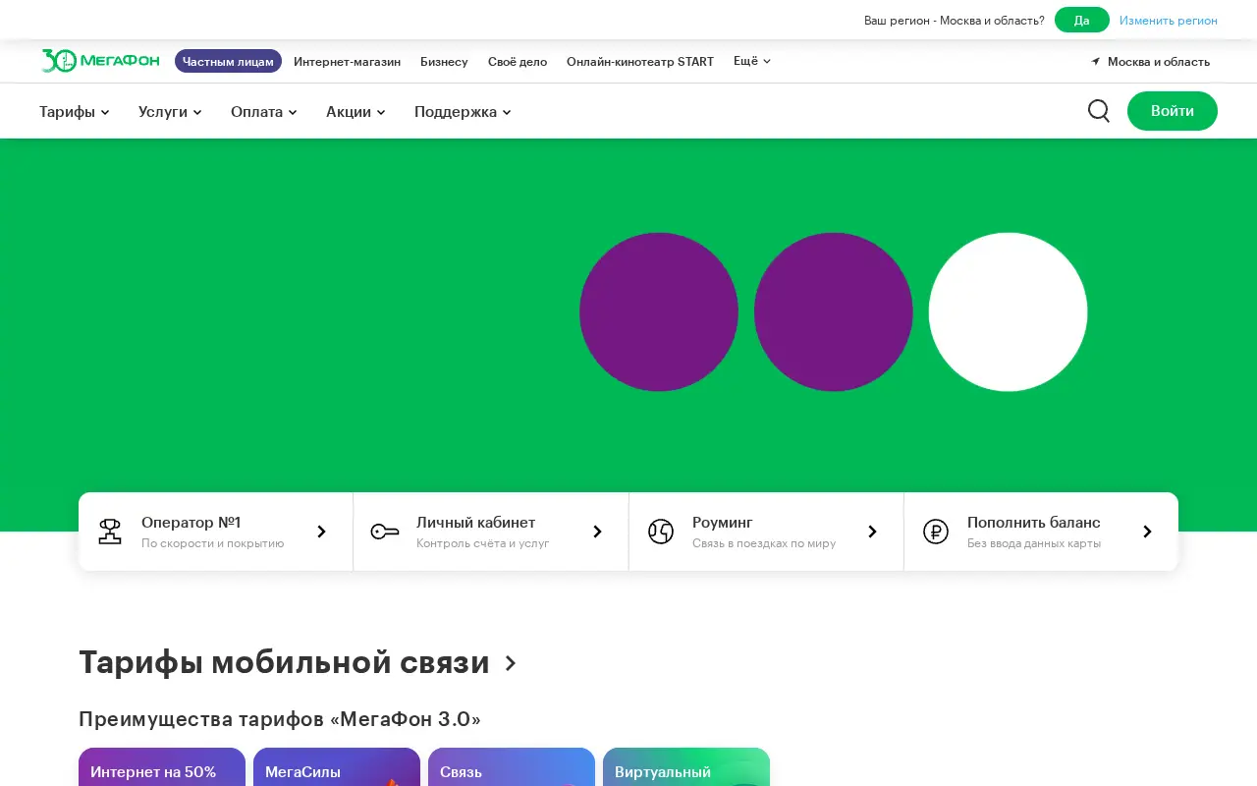This screenshot has height=786, width=1257.
Task: Click the trophy icon for Оператор №1
Action: (110, 532)
